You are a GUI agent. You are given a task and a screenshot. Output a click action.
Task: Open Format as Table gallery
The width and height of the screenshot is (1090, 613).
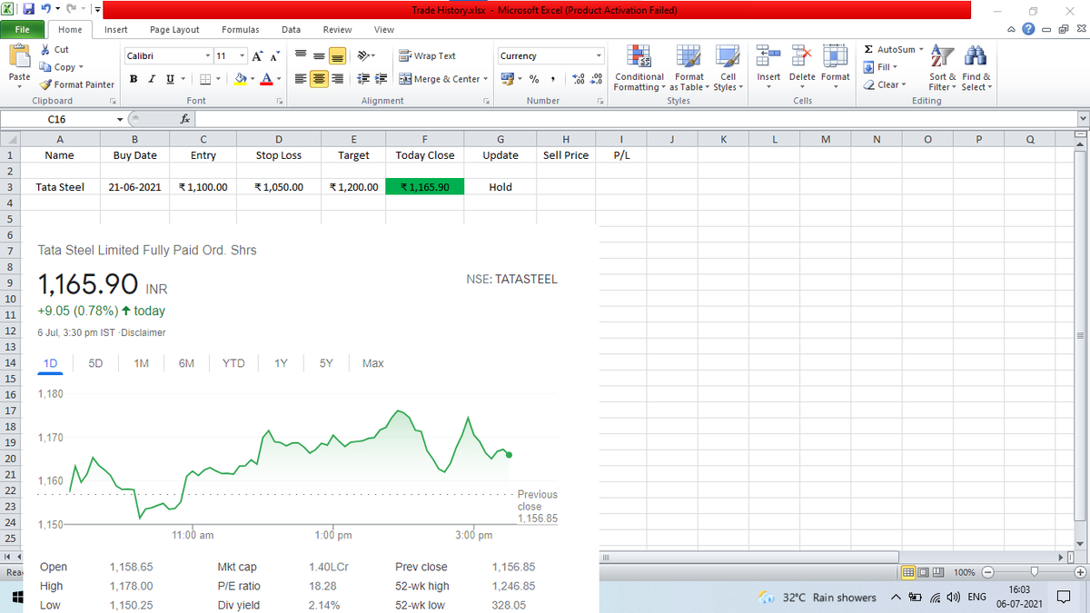point(689,68)
